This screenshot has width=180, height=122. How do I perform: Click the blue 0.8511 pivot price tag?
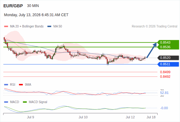tap(168, 64)
